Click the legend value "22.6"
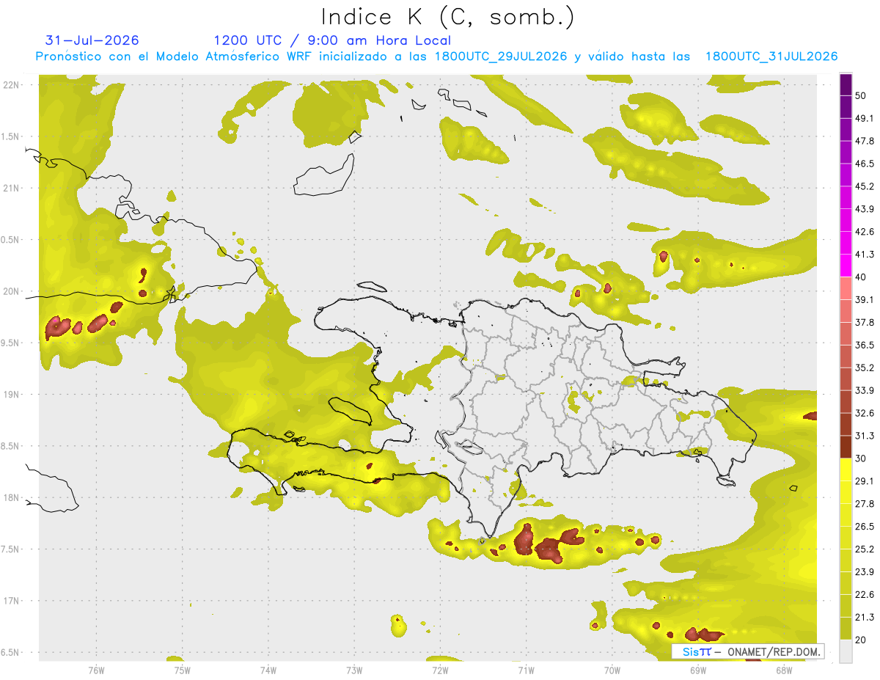The image size is (880, 680). 865,594
